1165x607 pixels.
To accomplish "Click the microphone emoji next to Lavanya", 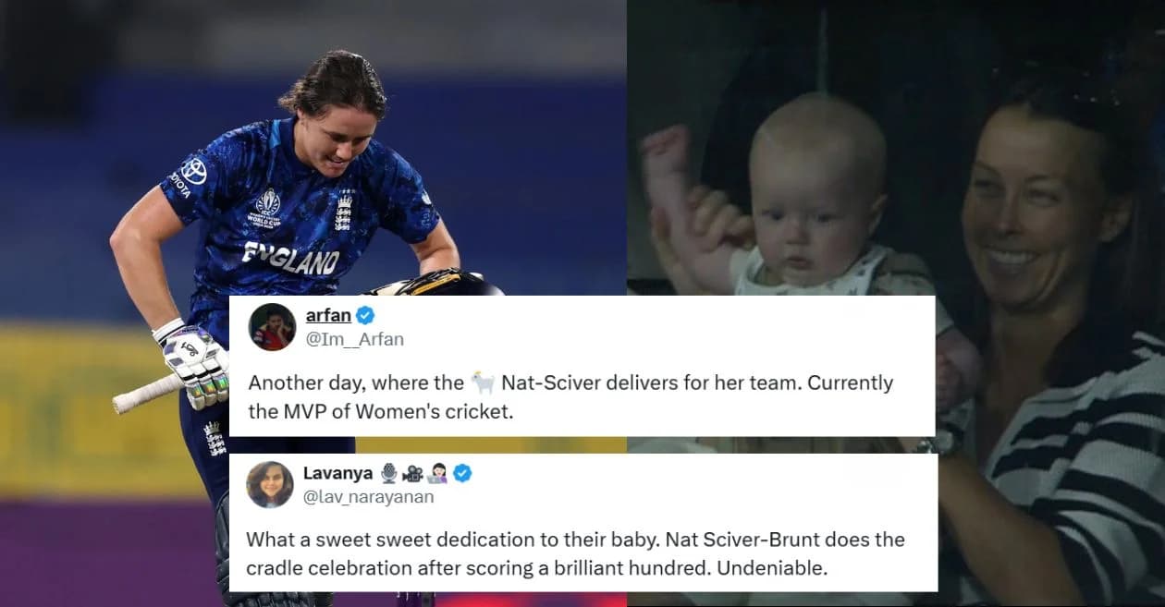I will click(389, 473).
